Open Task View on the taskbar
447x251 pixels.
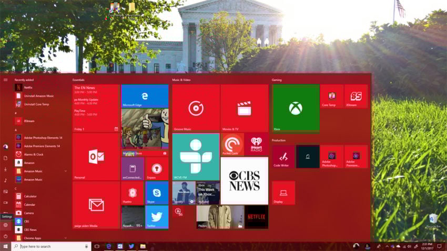tap(97, 246)
